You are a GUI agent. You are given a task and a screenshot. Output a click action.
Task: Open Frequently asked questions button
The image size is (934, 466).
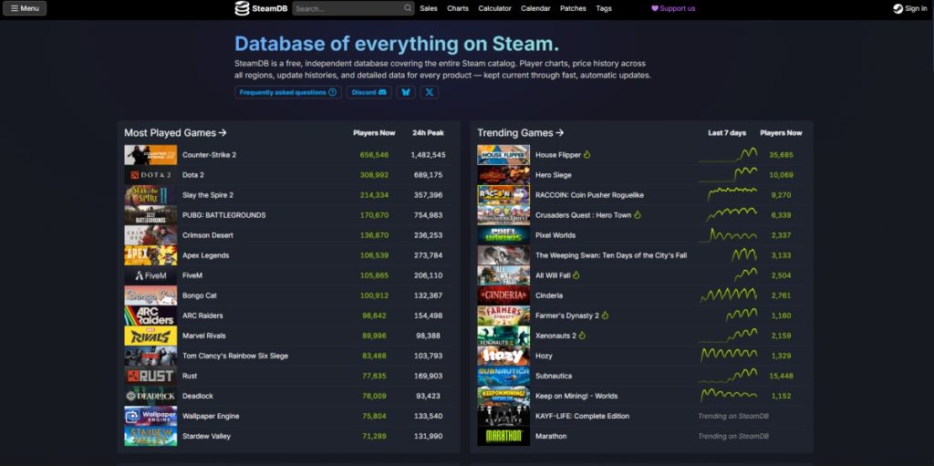click(x=287, y=92)
